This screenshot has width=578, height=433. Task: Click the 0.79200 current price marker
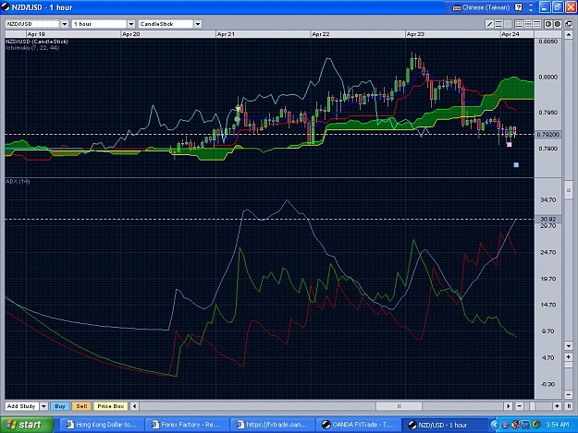click(x=547, y=135)
